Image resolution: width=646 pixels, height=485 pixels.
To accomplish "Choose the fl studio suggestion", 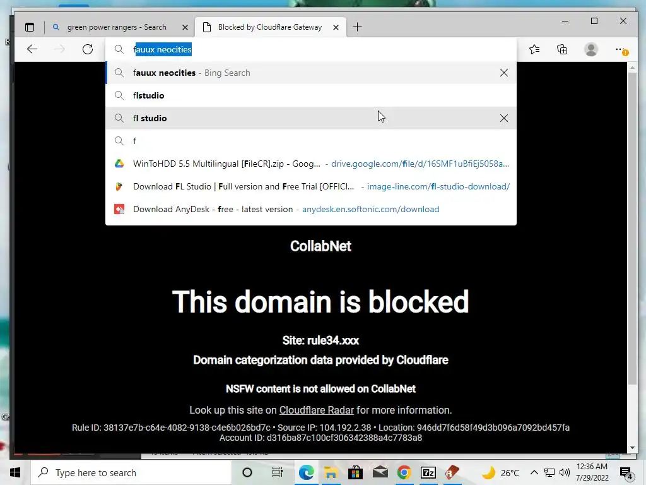I will pos(311,118).
